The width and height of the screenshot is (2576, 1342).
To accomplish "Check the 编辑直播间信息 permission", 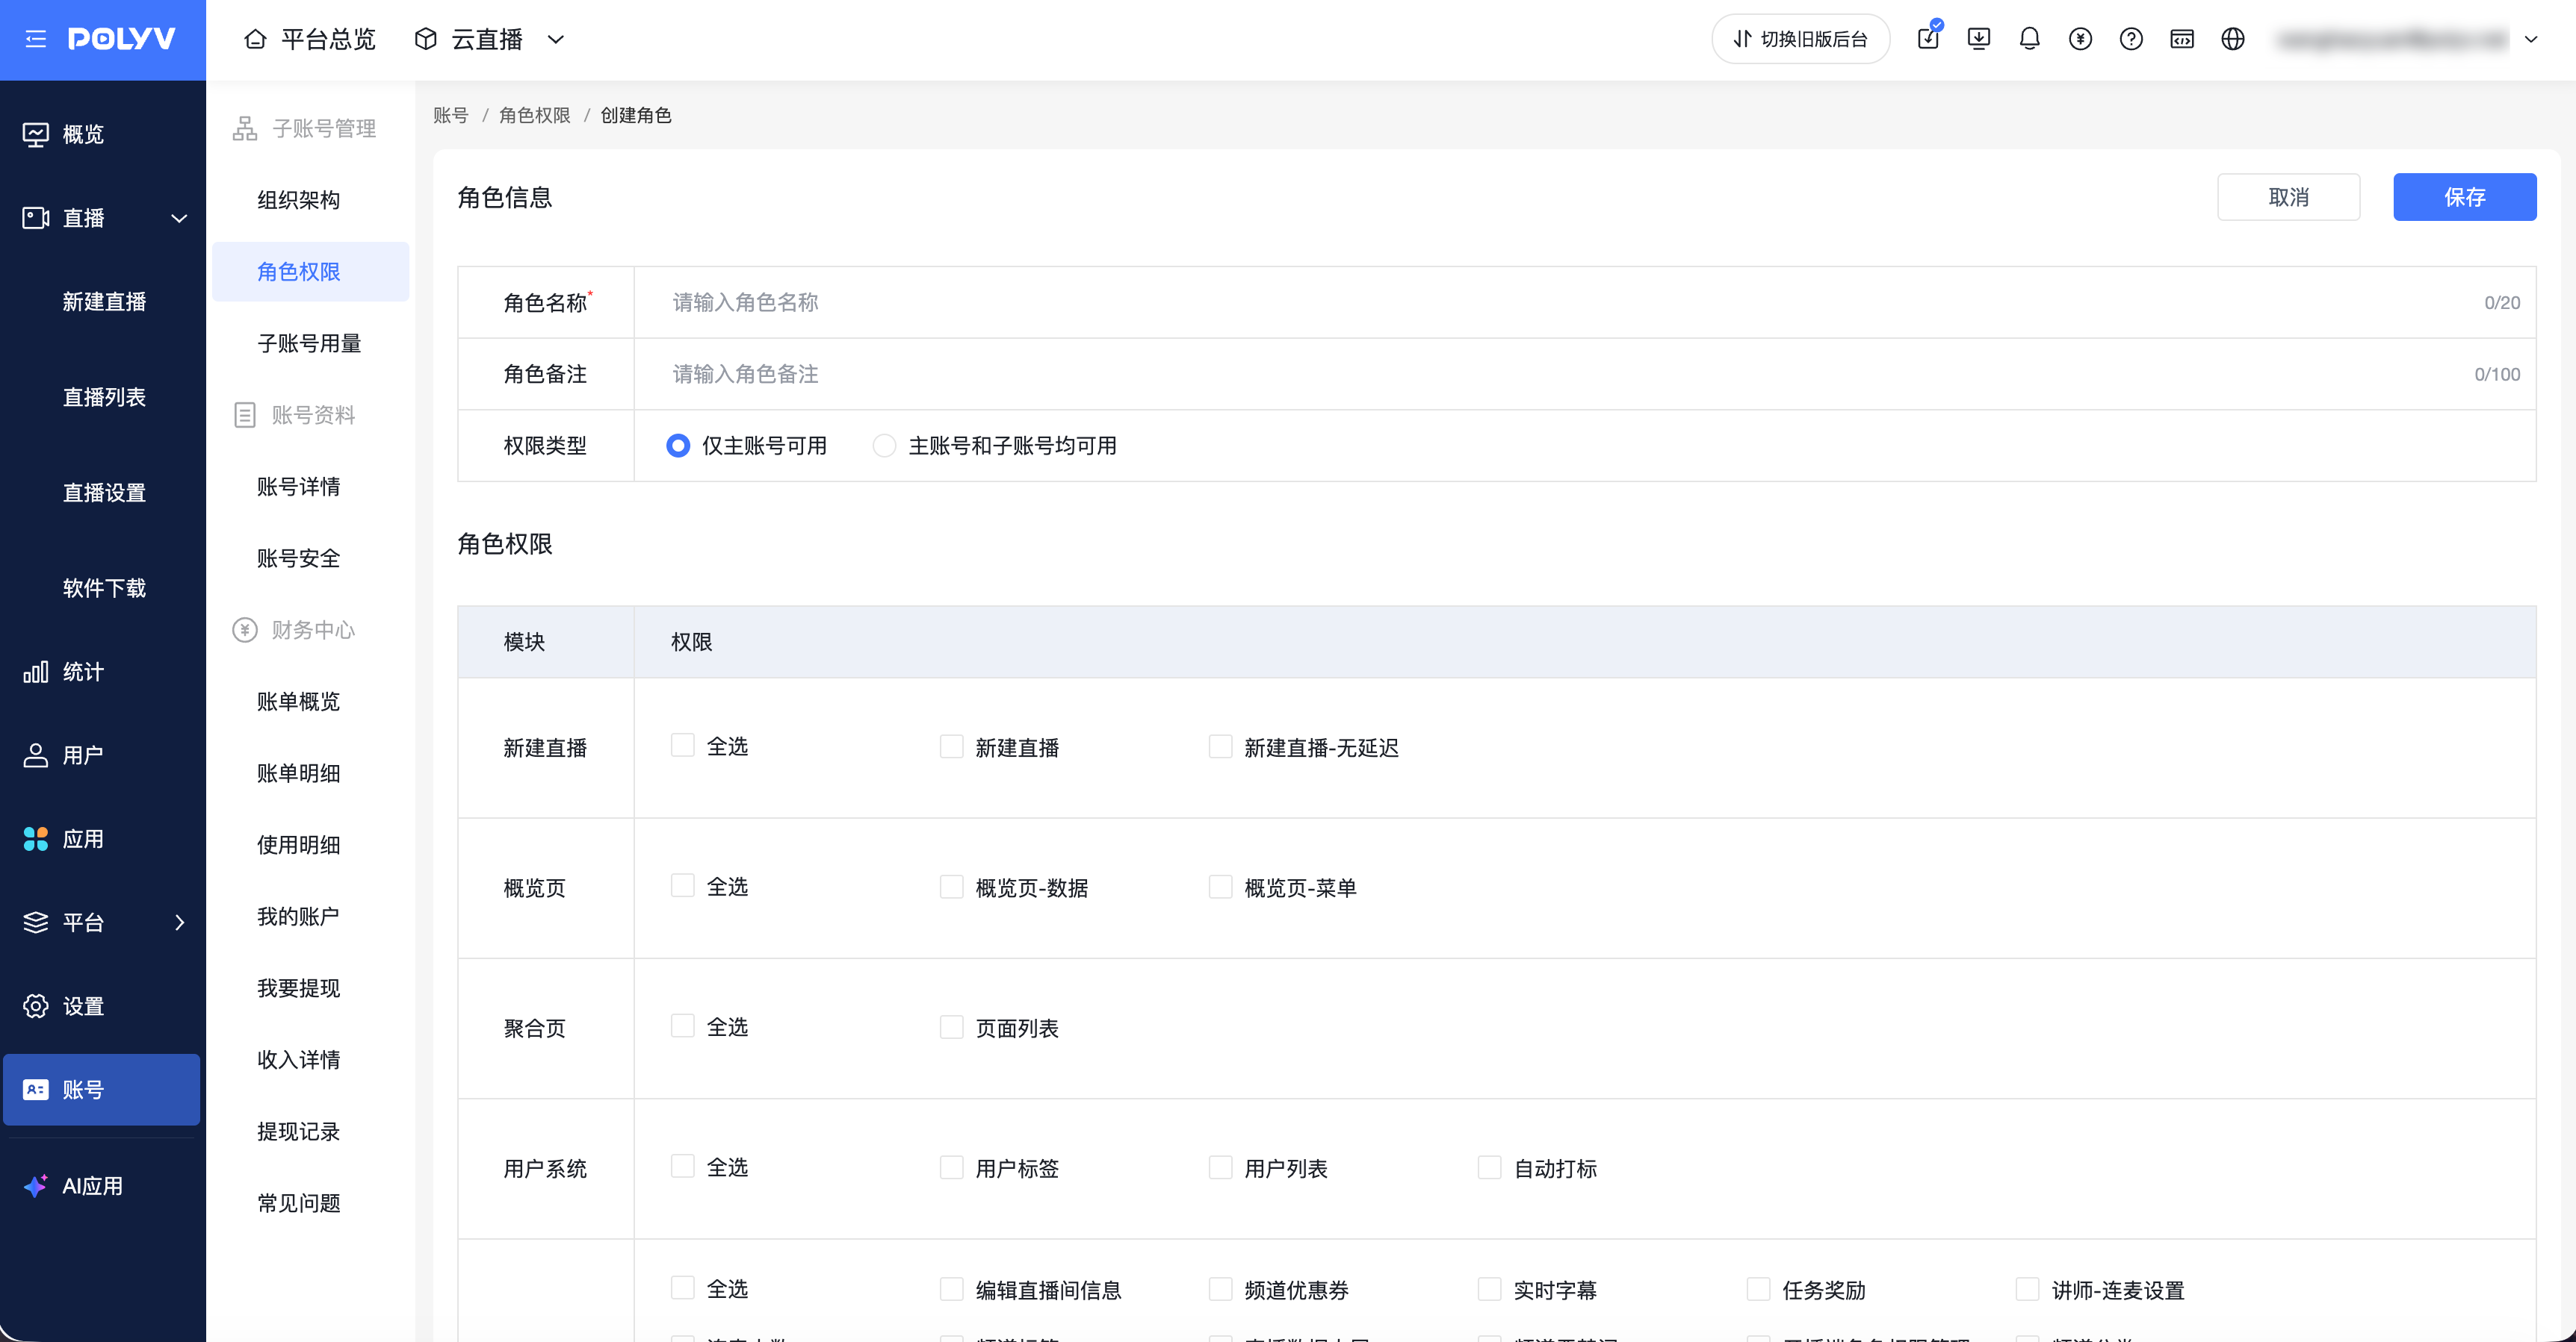I will point(952,1289).
